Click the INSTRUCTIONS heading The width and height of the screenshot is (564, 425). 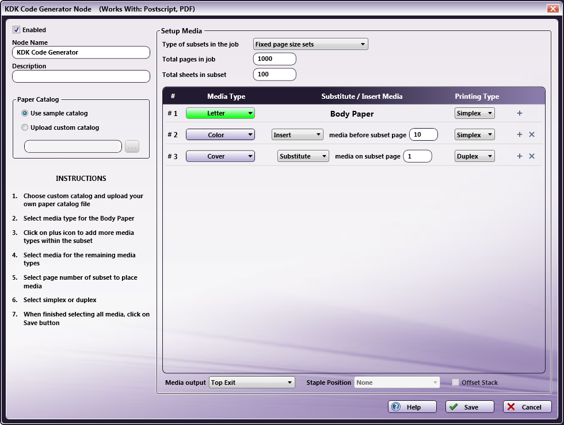(81, 179)
